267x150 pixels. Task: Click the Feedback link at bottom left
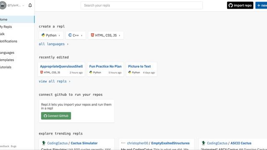coord(5,146)
